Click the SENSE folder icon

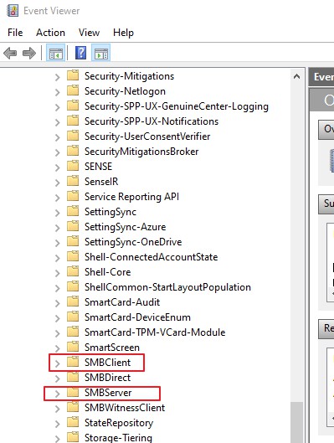(73, 166)
